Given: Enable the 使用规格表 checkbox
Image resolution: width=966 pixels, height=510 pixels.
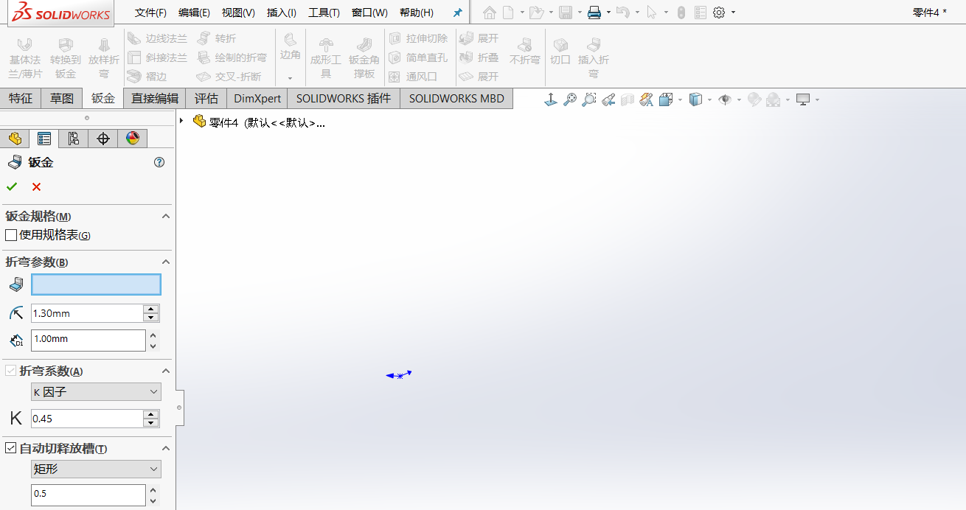Looking at the screenshot, I should (11, 235).
